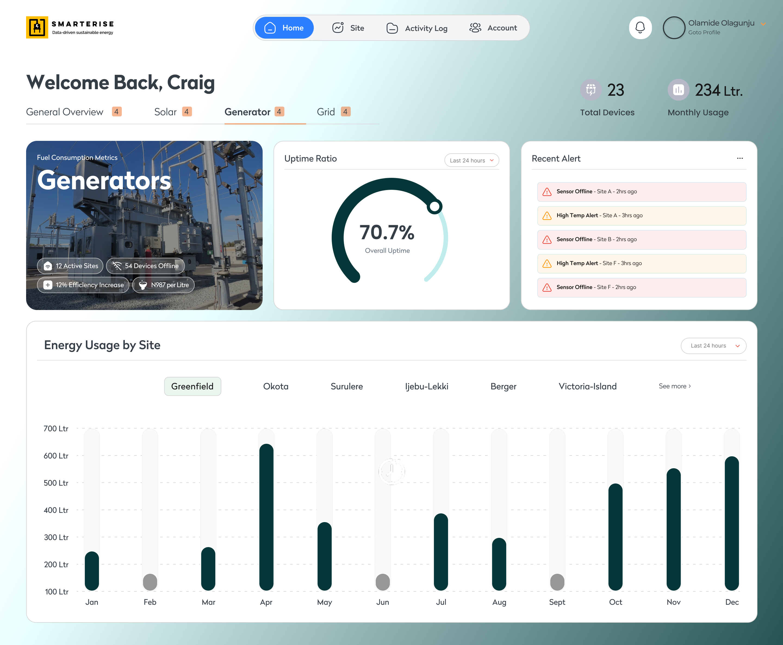Click the Smarterise logo icon

click(37, 27)
